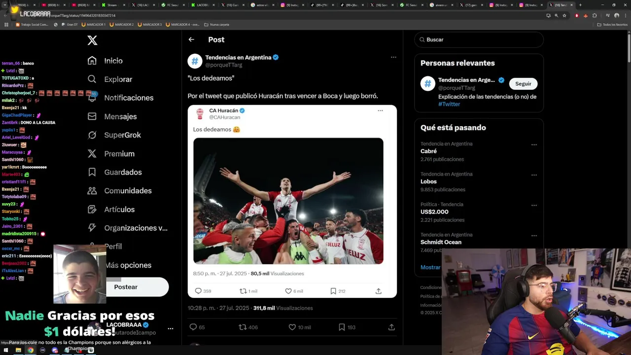Open the @porqueTTarg handle under post author
631x355 pixels.
tap(224, 65)
